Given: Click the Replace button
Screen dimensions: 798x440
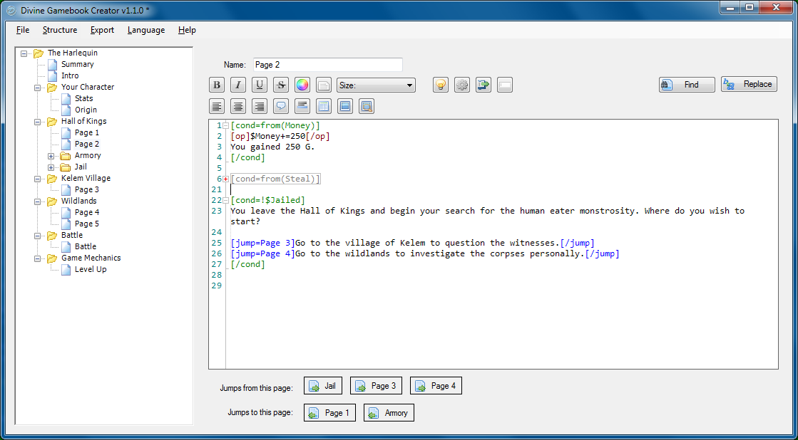Looking at the screenshot, I should click(749, 84).
